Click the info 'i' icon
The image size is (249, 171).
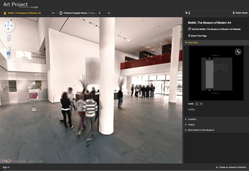click(189, 13)
